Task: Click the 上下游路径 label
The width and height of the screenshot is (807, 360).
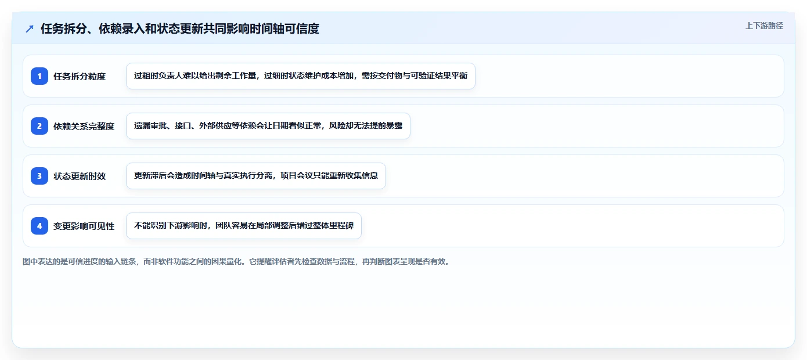Action: [764, 26]
